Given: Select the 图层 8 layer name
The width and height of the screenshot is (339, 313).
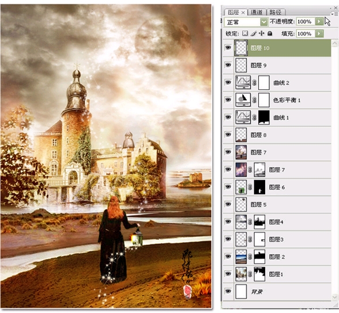Looking at the screenshot, I should click(x=258, y=135).
